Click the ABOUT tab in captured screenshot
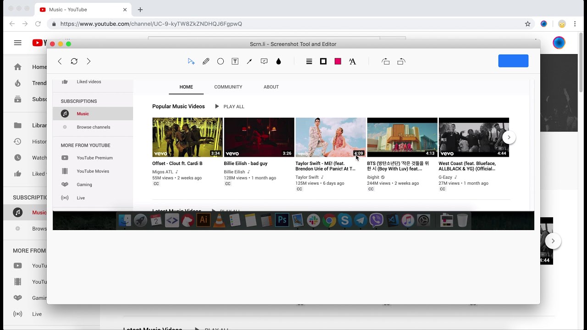This screenshot has height=330, width=587. coord(271,87)
